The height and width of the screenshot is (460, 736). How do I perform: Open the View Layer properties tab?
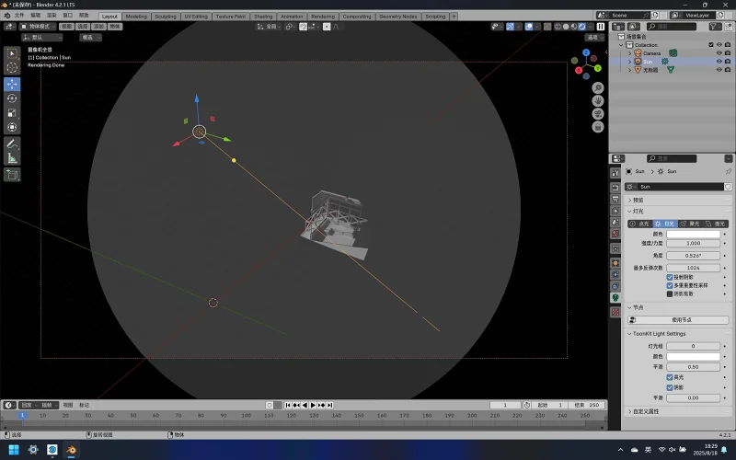615,211
